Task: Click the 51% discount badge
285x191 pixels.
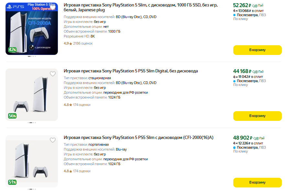Action: pos(12,182)
